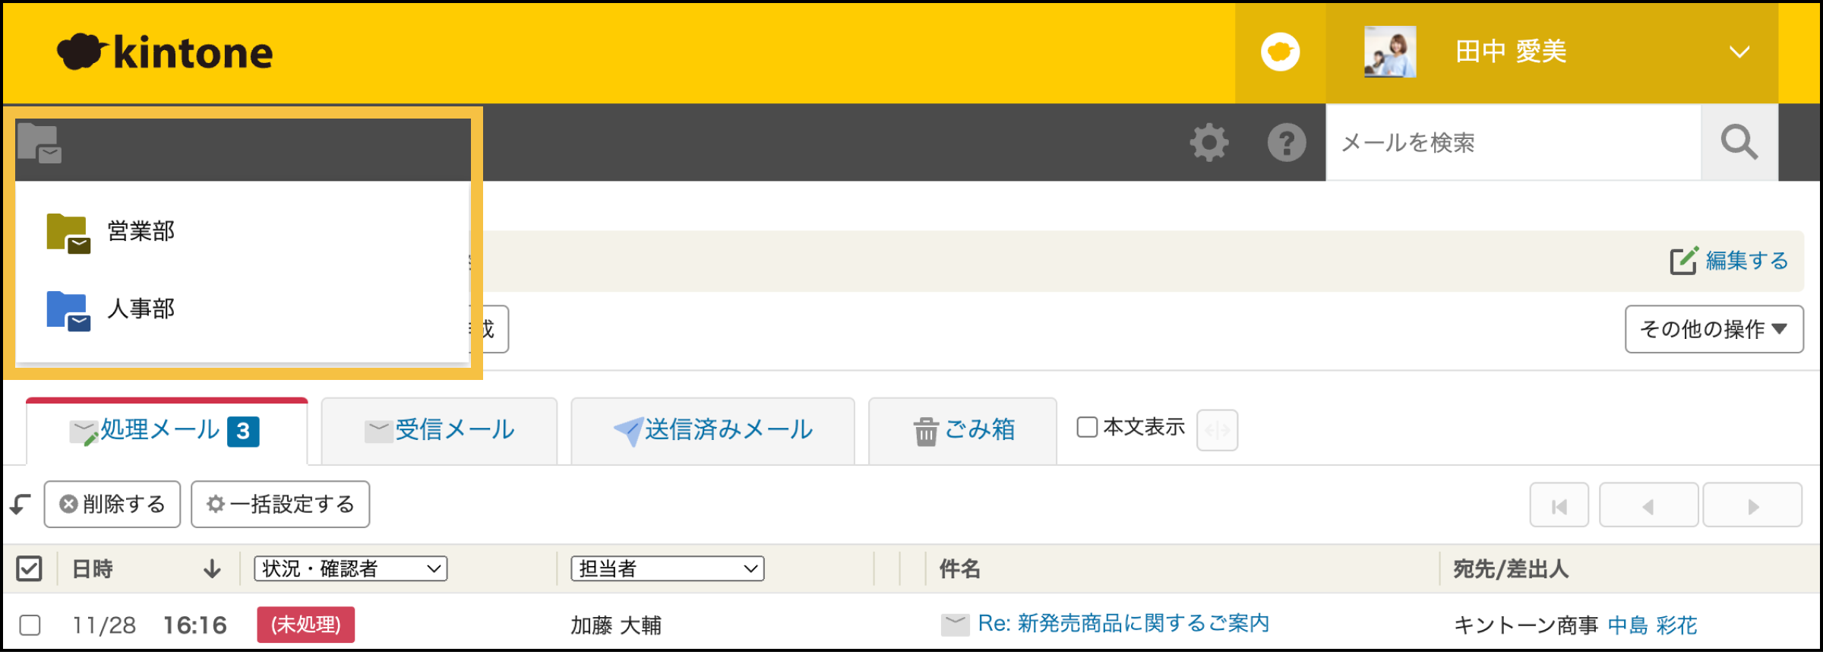Click the 削除する button
This screenshot has height=652, width=1823.
click(x=112, y=505)
